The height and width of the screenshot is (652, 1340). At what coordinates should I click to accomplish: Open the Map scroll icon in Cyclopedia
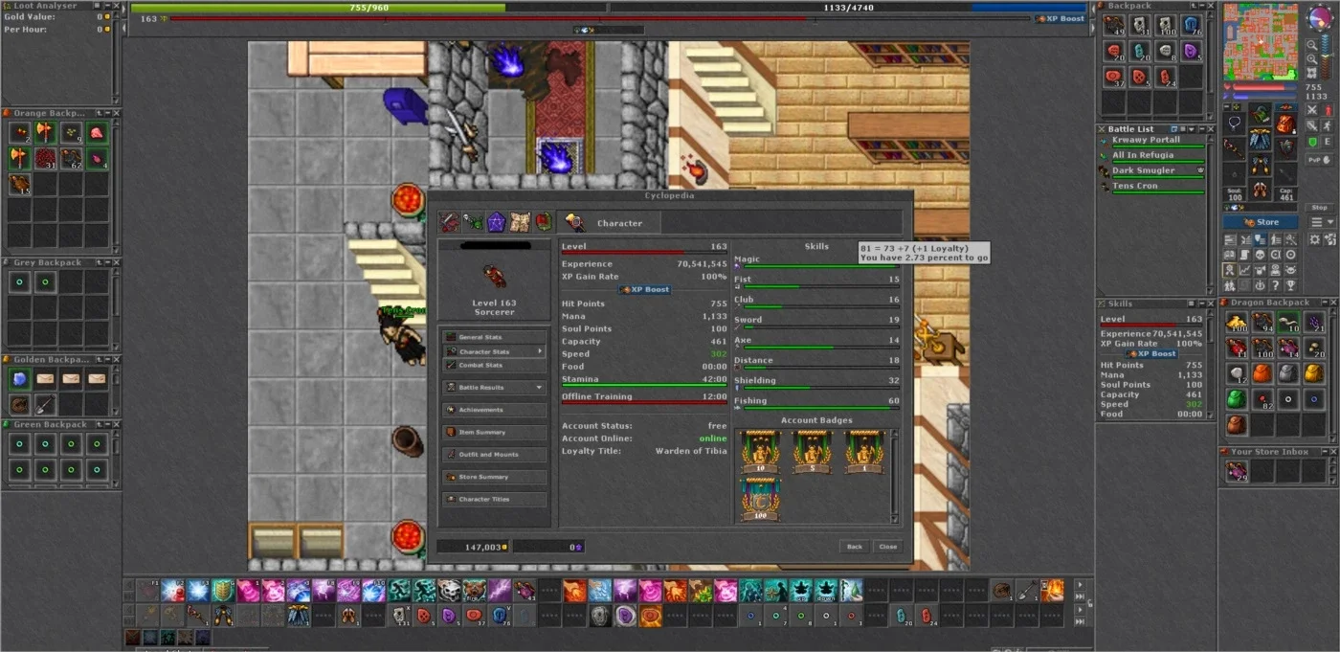click(520, 222)
